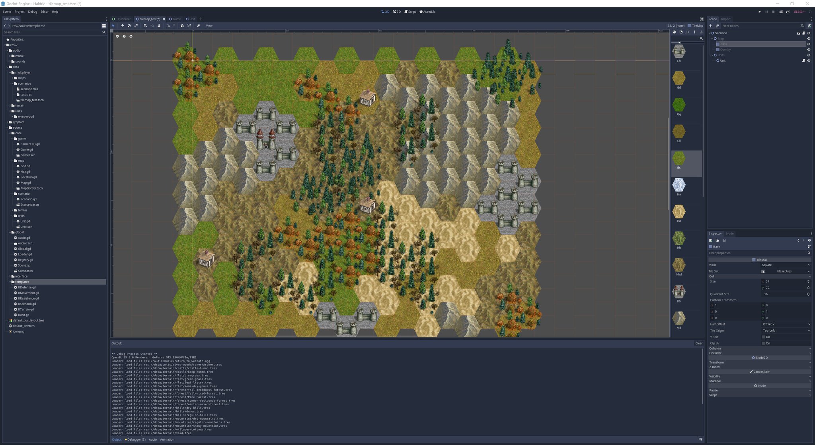Expand the Transform section in Inspector

pos(759,362)
